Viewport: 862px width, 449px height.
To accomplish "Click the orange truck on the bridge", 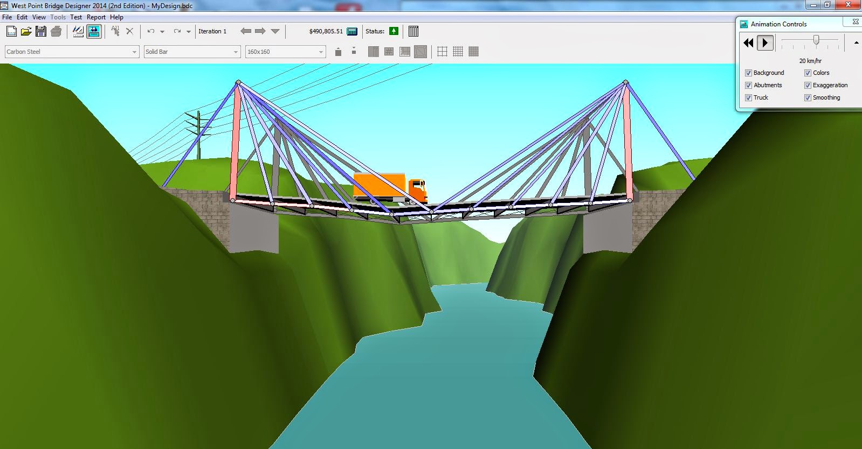I will 390,187.
